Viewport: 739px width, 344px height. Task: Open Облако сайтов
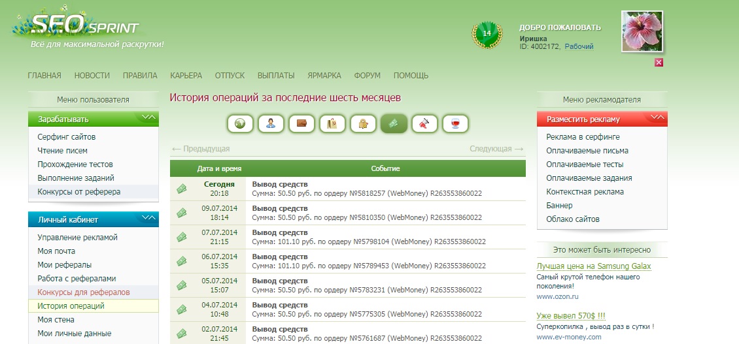pyautogui.click(x=573, y=219)
